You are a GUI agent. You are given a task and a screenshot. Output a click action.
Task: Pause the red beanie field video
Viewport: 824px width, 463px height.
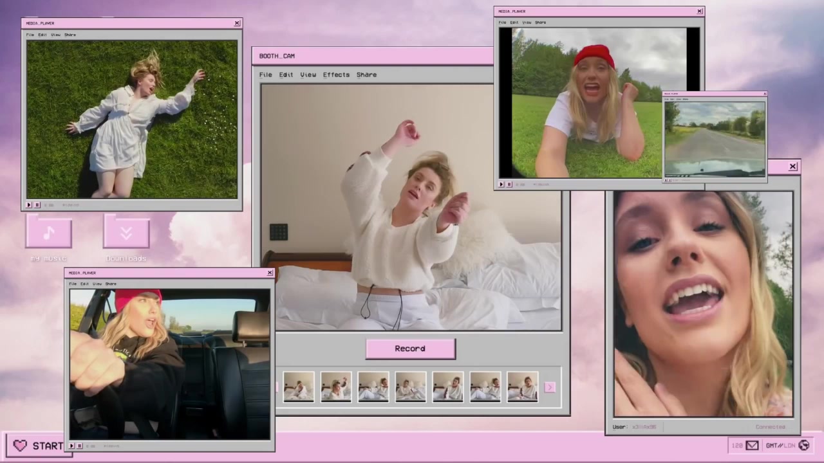[x=509, y=184]
